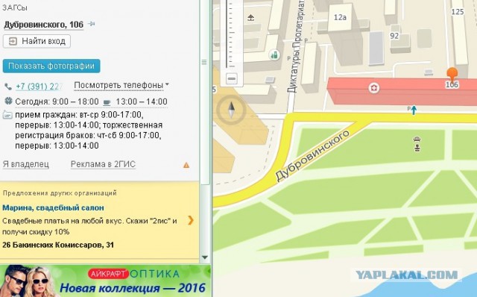Image resolution: width=477 pixels, height=297 pixels.
Task: Click building number 92 on map
Action: tap(394, 36)
